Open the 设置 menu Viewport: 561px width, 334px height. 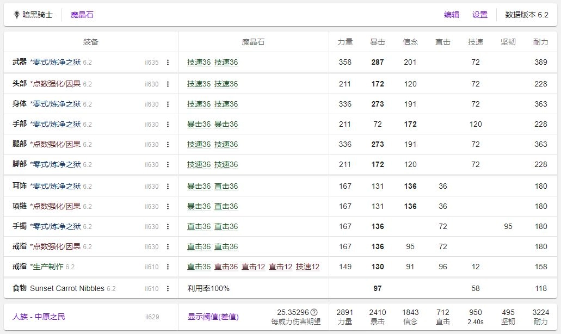(479, 15)
